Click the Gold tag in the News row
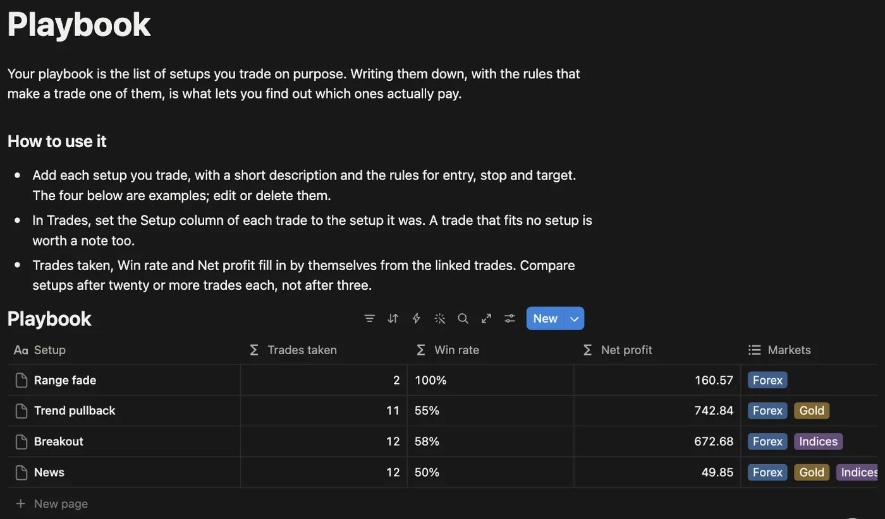The height and width of the screenshot is (519, 885). click(812, 472)
